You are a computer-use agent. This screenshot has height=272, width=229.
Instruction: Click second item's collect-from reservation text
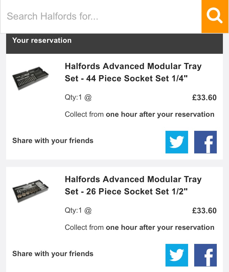coord(140,228)
